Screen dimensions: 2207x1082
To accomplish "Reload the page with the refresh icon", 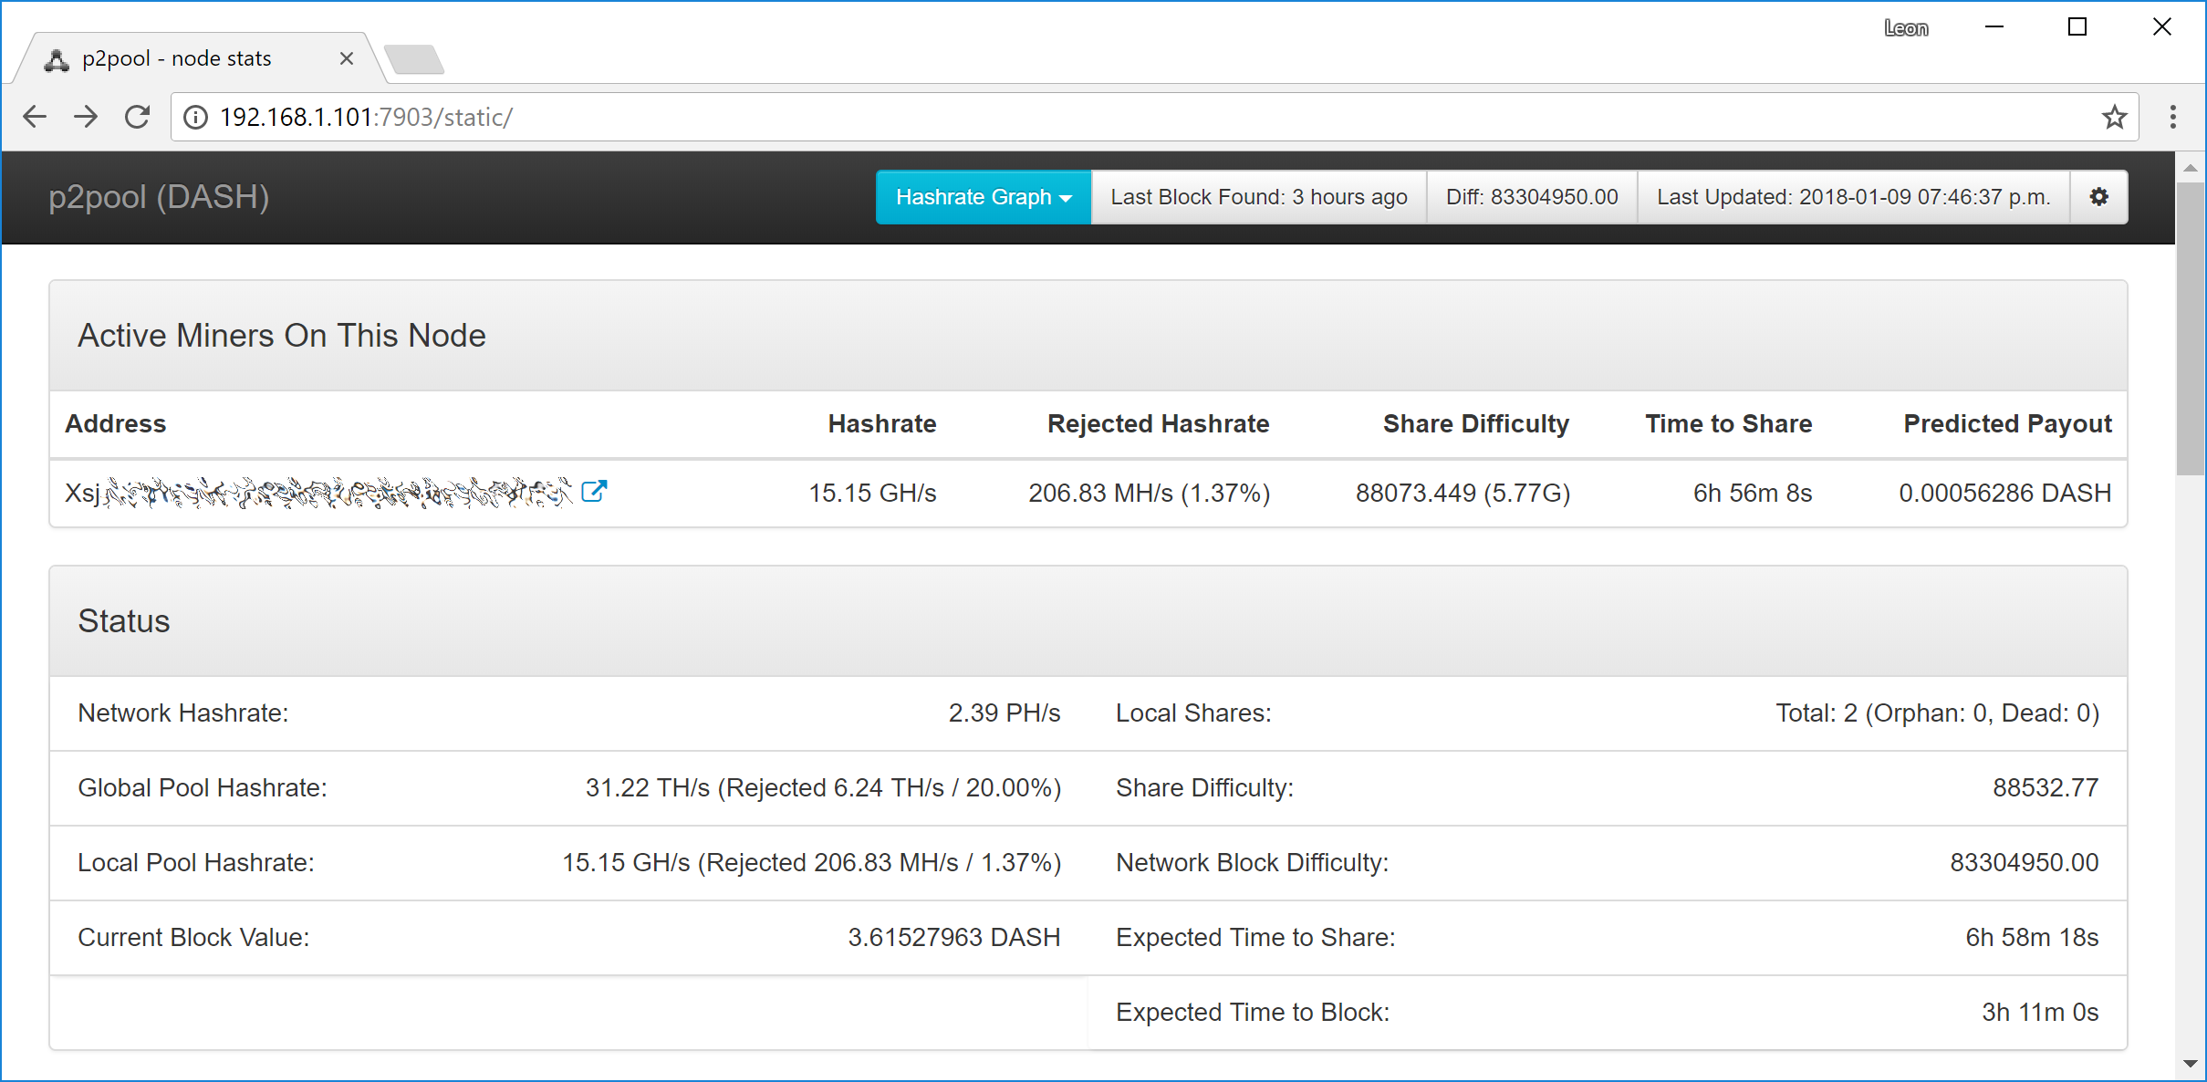I will (138, 117).
